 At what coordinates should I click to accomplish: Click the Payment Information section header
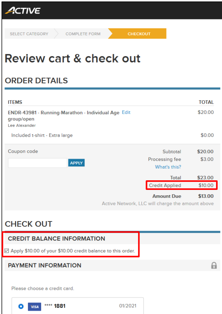[45, 265]
